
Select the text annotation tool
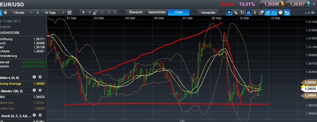[242, 13]
